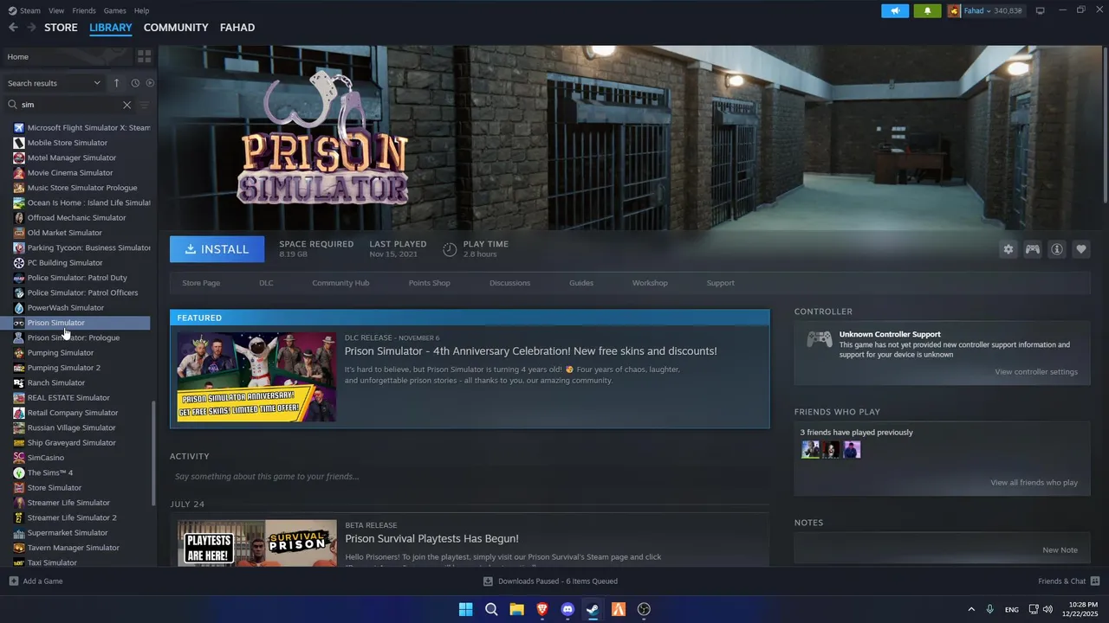The image size is (1109, 623).
Task: Open the Friends menu
Action: tap(84, 10)
